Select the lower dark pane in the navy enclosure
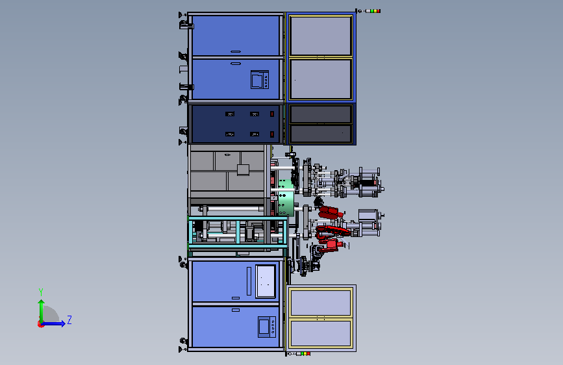The height and width of the screenshot is (365, 563). [321, 134]
